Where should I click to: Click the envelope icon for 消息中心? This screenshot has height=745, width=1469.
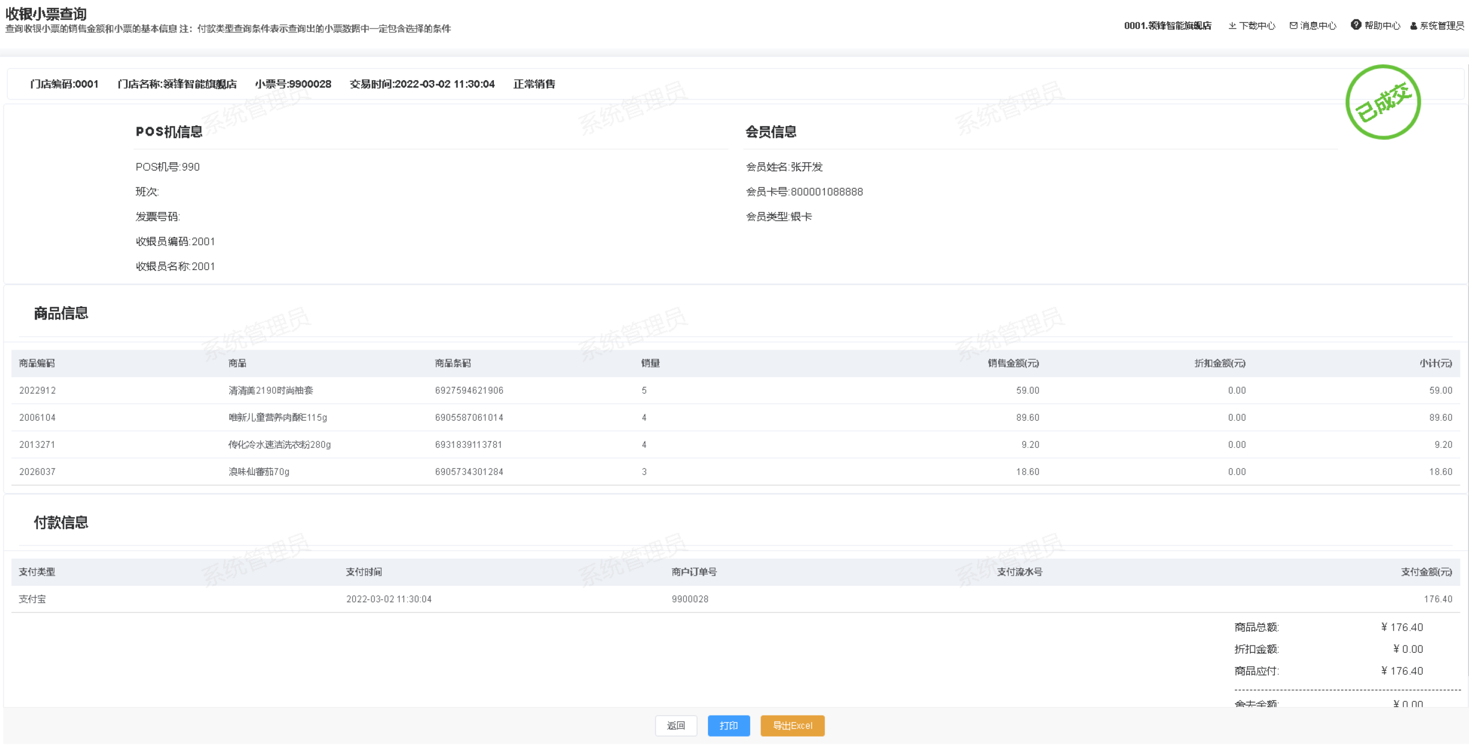(1293, 26)
